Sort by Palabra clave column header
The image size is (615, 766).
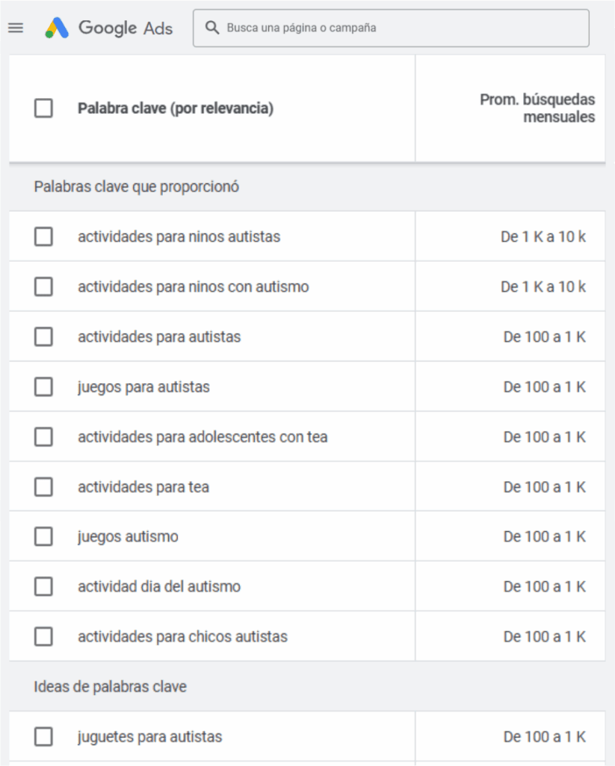(x=176, y=108)
